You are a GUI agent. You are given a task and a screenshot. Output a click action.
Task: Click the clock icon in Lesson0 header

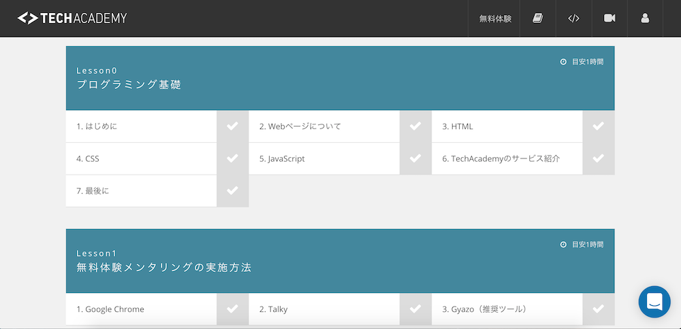tap(563, 62)
